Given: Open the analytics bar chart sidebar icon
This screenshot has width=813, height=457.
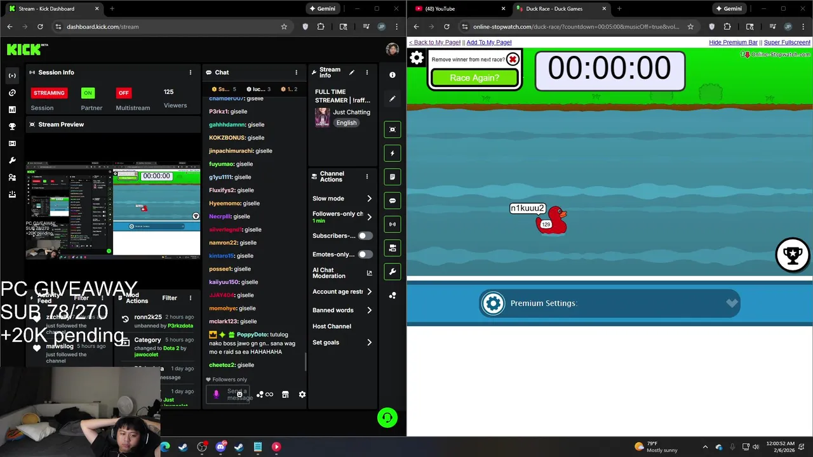Looking at the screenshot, I should coord(12,110).
